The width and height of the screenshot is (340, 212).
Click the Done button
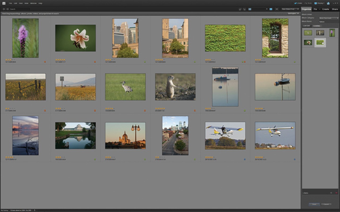point(314,204)
